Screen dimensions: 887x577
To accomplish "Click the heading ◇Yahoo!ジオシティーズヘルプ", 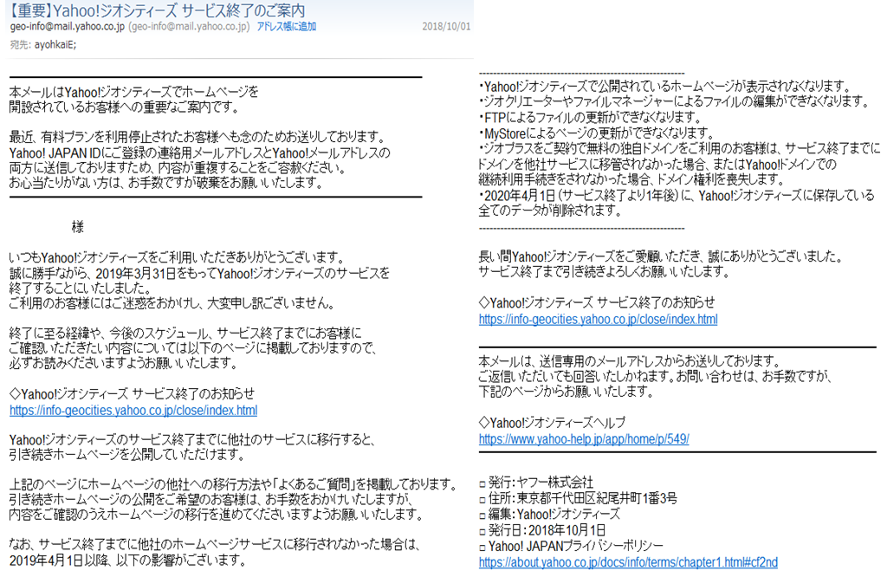I will 552,423.
